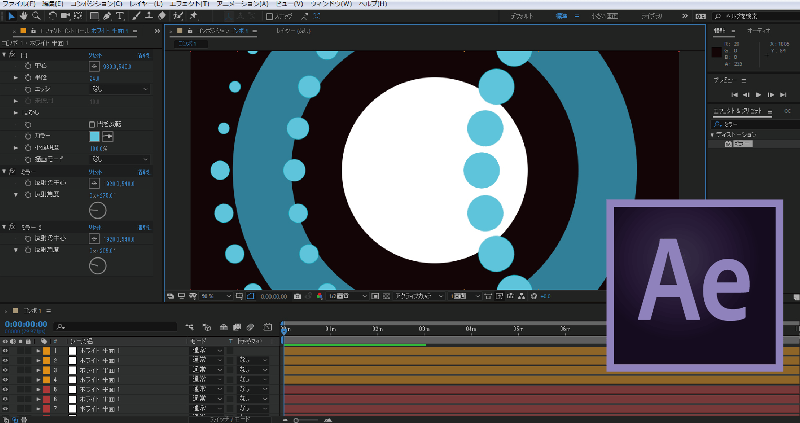
Task: Open the 描画モード dropdown
Action: (x=119, y=160)
